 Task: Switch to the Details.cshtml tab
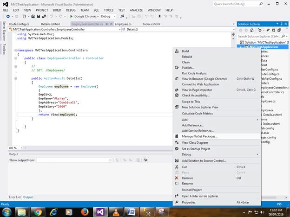pos(50,24)
